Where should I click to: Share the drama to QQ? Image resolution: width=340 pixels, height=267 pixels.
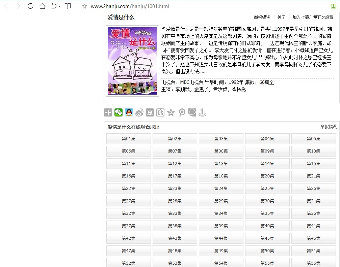click(129, 112)
